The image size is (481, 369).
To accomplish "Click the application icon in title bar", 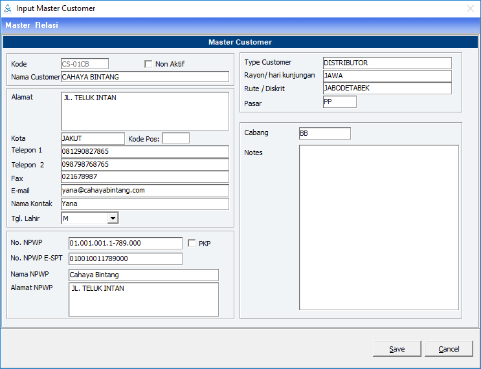I will tap(8, 8).
